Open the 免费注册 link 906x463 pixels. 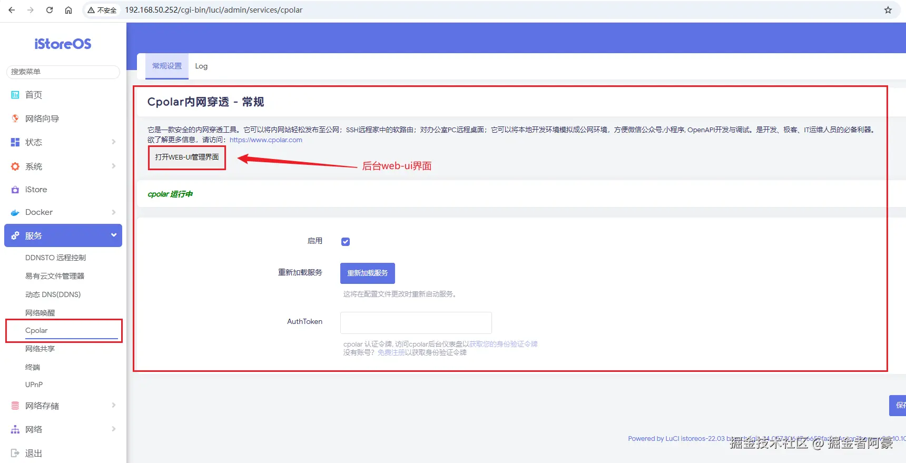tap(391, 352)
